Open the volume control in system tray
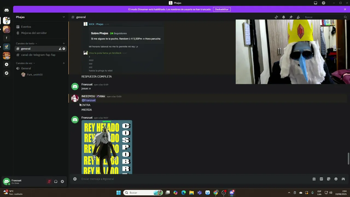This screenshot has width=350, height=197. (331, 193)
